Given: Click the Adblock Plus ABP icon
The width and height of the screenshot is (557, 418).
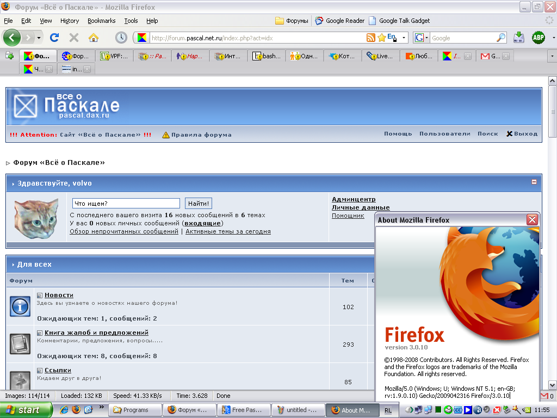Looking at the screenshot, I should 538,38.
